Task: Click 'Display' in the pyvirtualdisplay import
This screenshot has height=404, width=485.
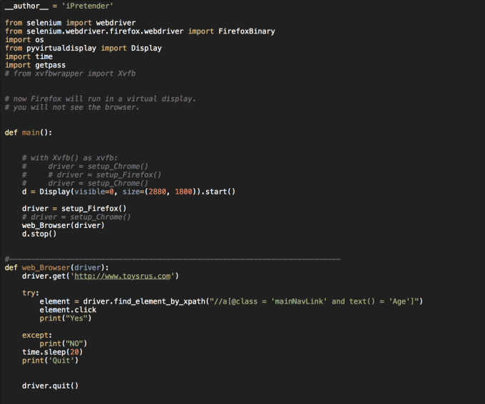Action: [x=146, y=48]
